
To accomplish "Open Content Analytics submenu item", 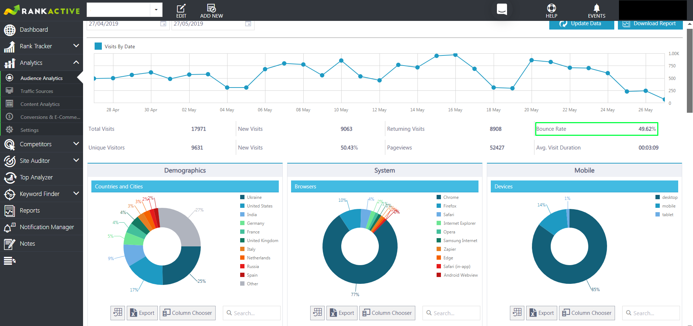I will point(42,104).
